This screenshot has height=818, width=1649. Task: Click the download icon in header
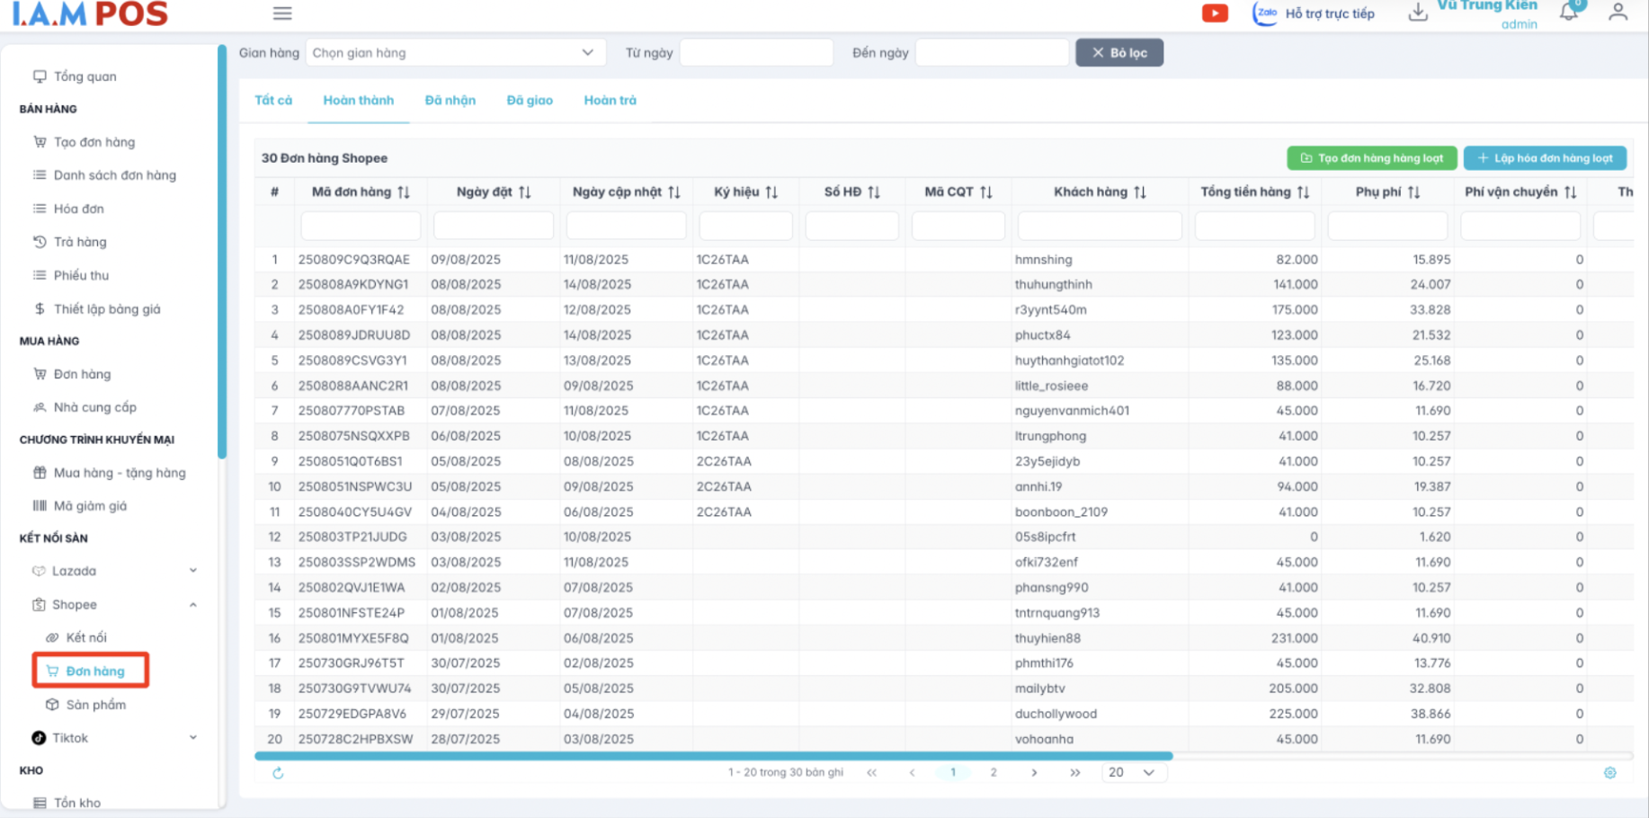tap(1418, 13)
